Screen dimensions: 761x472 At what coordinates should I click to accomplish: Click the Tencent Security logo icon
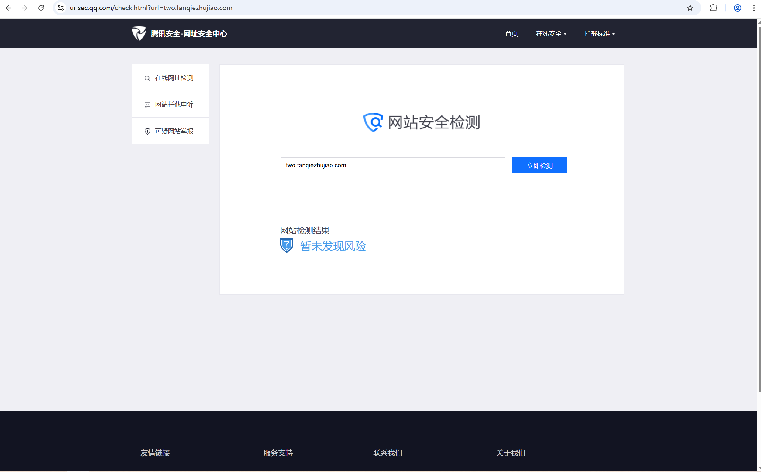coord(139,33)
